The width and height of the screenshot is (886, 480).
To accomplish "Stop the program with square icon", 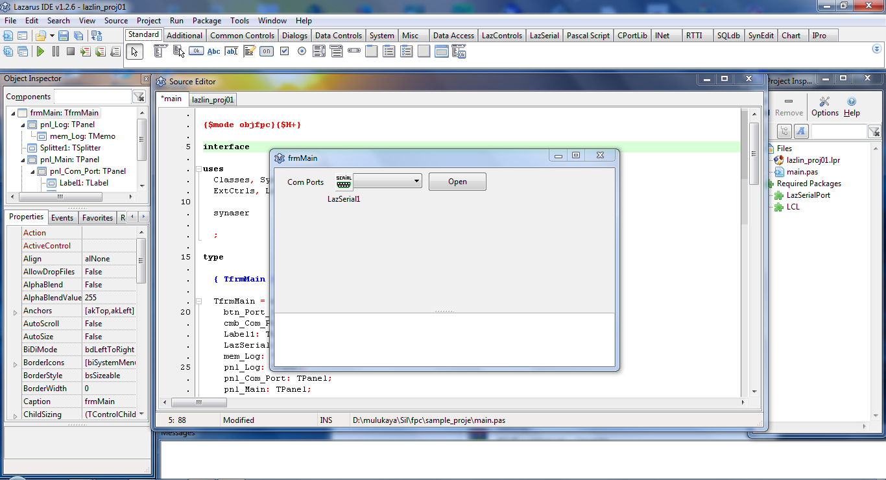I will click(x=70, y=51).
